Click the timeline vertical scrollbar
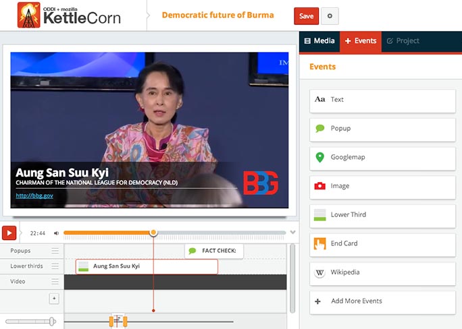 pos(292,278)
